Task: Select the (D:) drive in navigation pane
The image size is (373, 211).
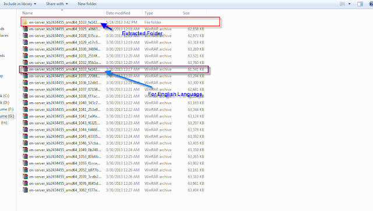Action: pyautogui.click(x=5, y=102)
